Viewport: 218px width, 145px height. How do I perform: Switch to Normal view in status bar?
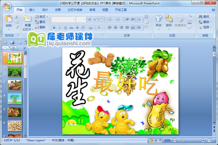click(151, 140)
